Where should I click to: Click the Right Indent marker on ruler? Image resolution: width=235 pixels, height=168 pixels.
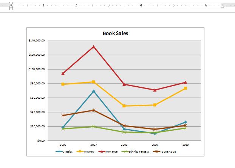point(222,7)
